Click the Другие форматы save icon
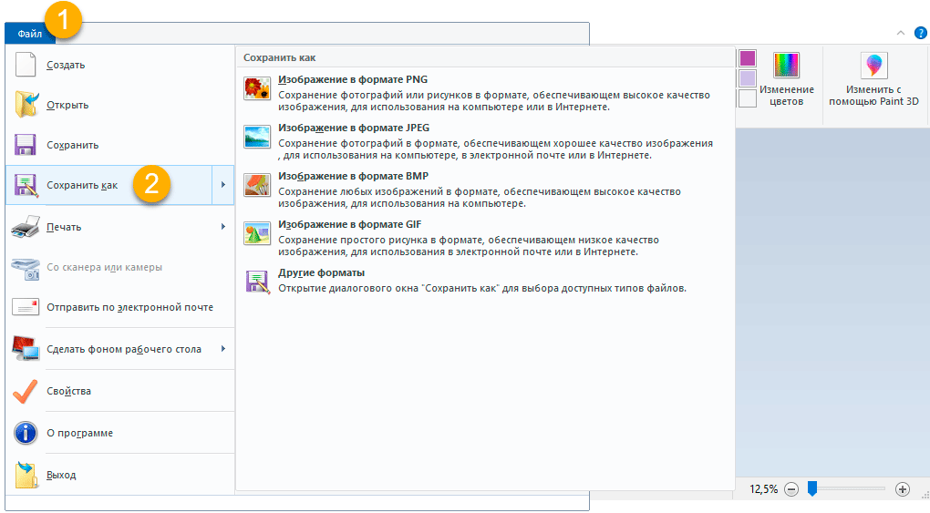Viewport: 930px width, 513px height. tap(258, 282)
